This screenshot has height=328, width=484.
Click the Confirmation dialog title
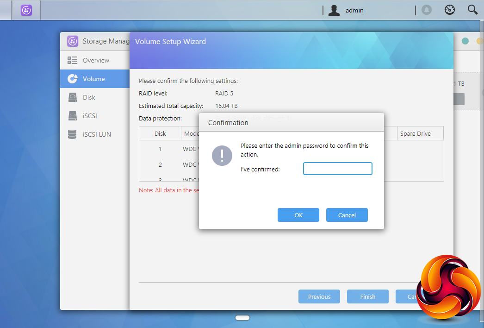(228, 123)
